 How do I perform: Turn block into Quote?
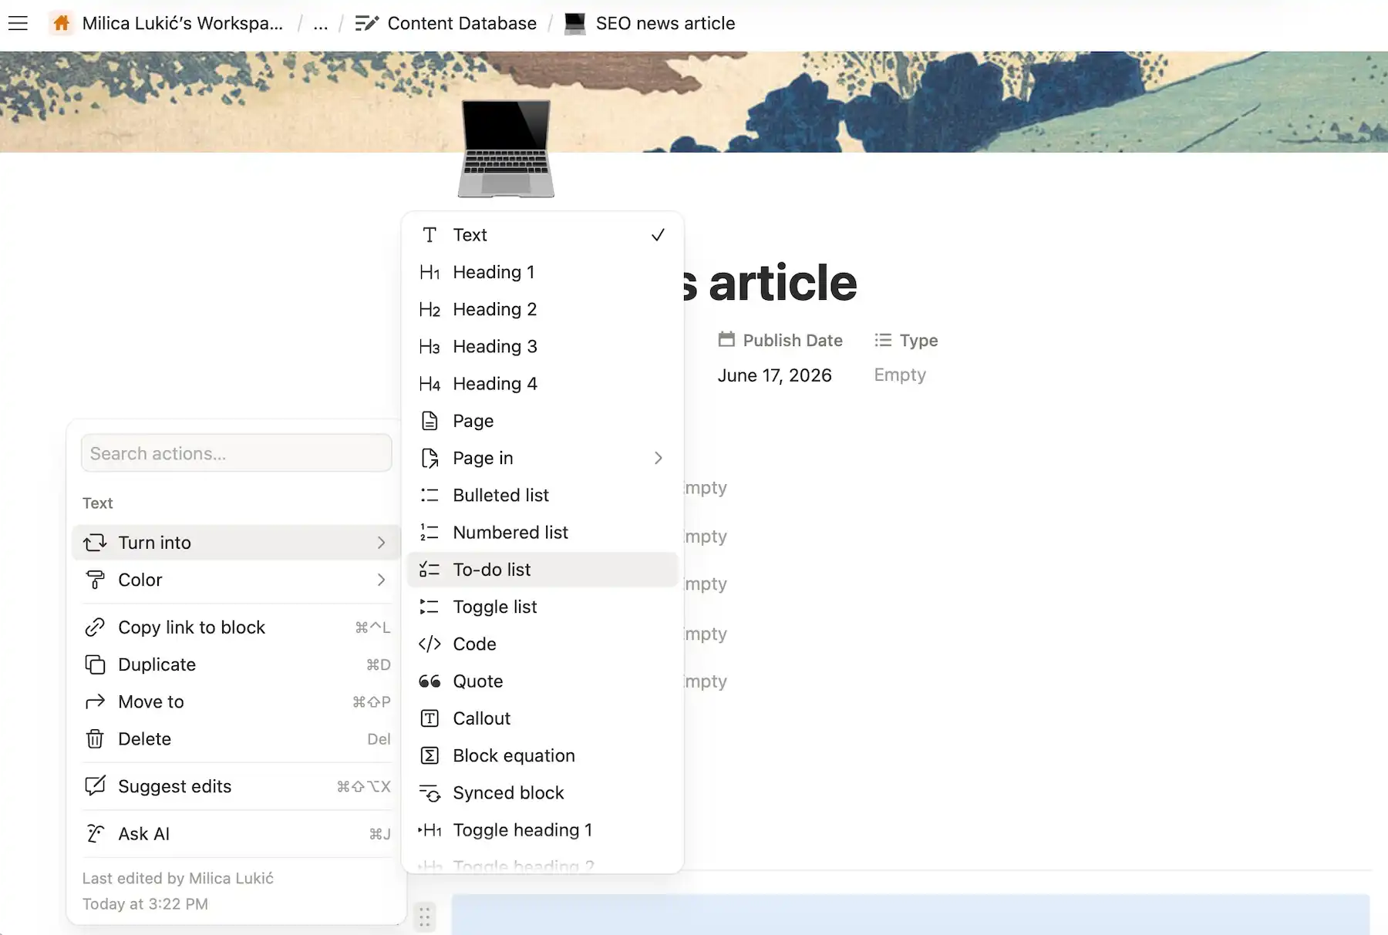542,681
